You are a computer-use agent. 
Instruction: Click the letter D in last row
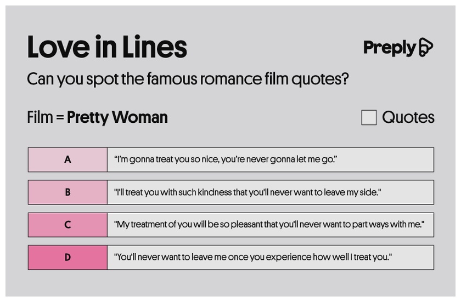(x=68, y=258)
